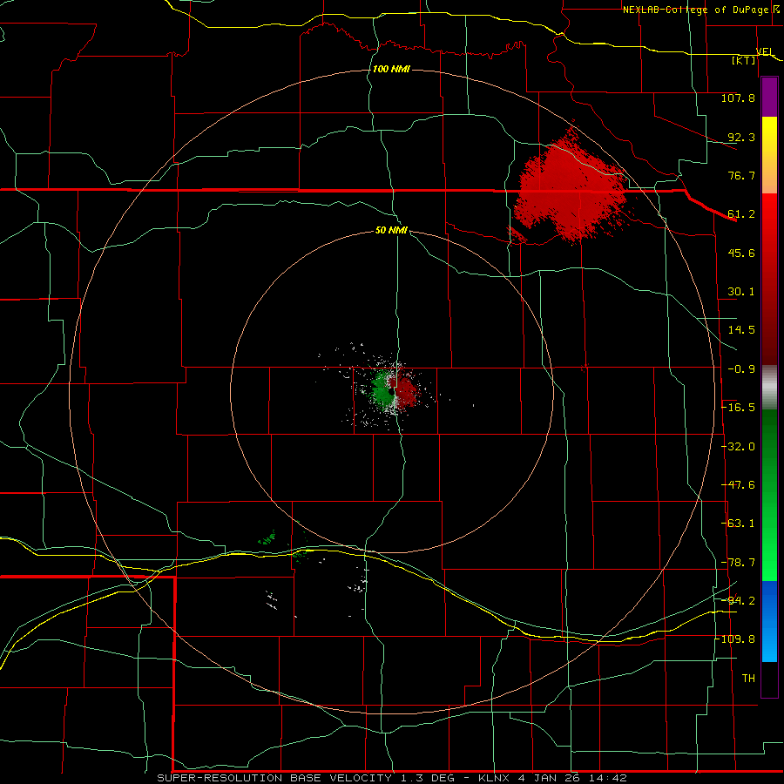Click the 76.7 velocity scale value

pyautogui.click(x=741, y=175)
